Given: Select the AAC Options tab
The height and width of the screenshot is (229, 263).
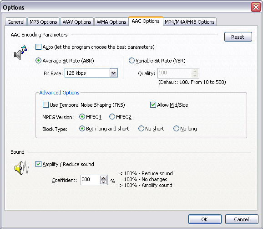Looking at the screenshot, I should 146,21.
